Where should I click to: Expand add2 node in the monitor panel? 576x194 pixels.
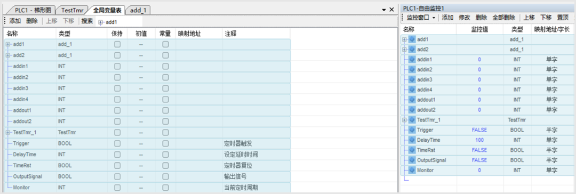pyautogui.click(x=405, y=49)
